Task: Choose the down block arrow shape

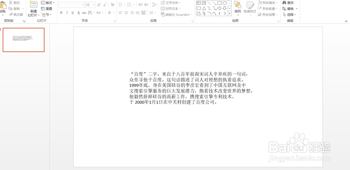Action: pyautogui.click(x=225, y=8)
